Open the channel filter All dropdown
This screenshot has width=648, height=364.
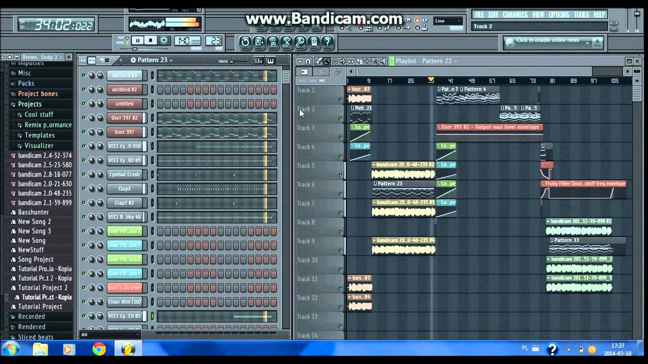[110, 335]
